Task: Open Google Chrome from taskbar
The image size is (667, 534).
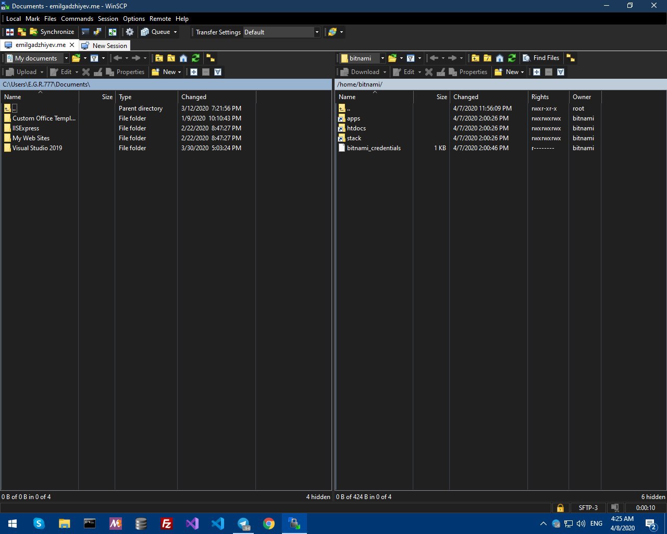Action: click(x=269, y=524)
